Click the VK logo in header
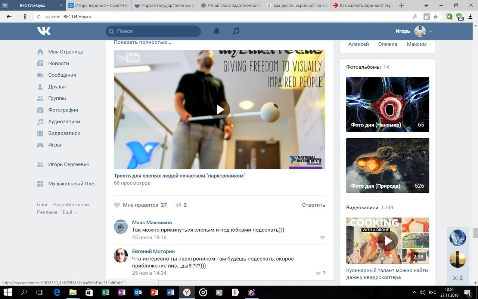The height and width of the screenshot is (299, 478). point(44,31)
